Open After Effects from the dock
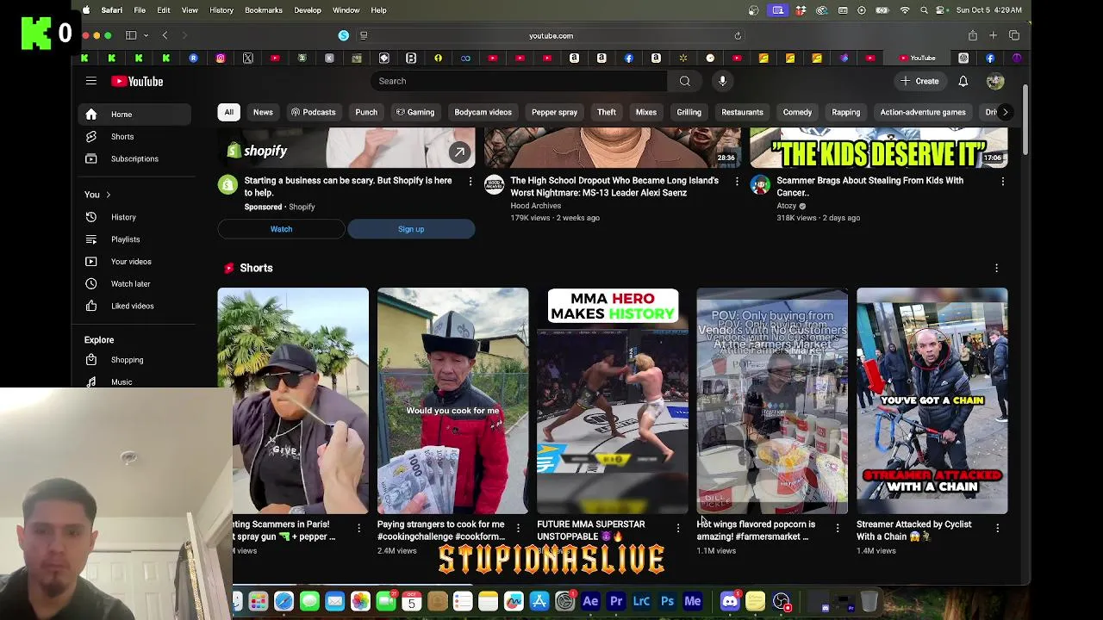This screenshot has height=620, width=1103. point(590,601)
